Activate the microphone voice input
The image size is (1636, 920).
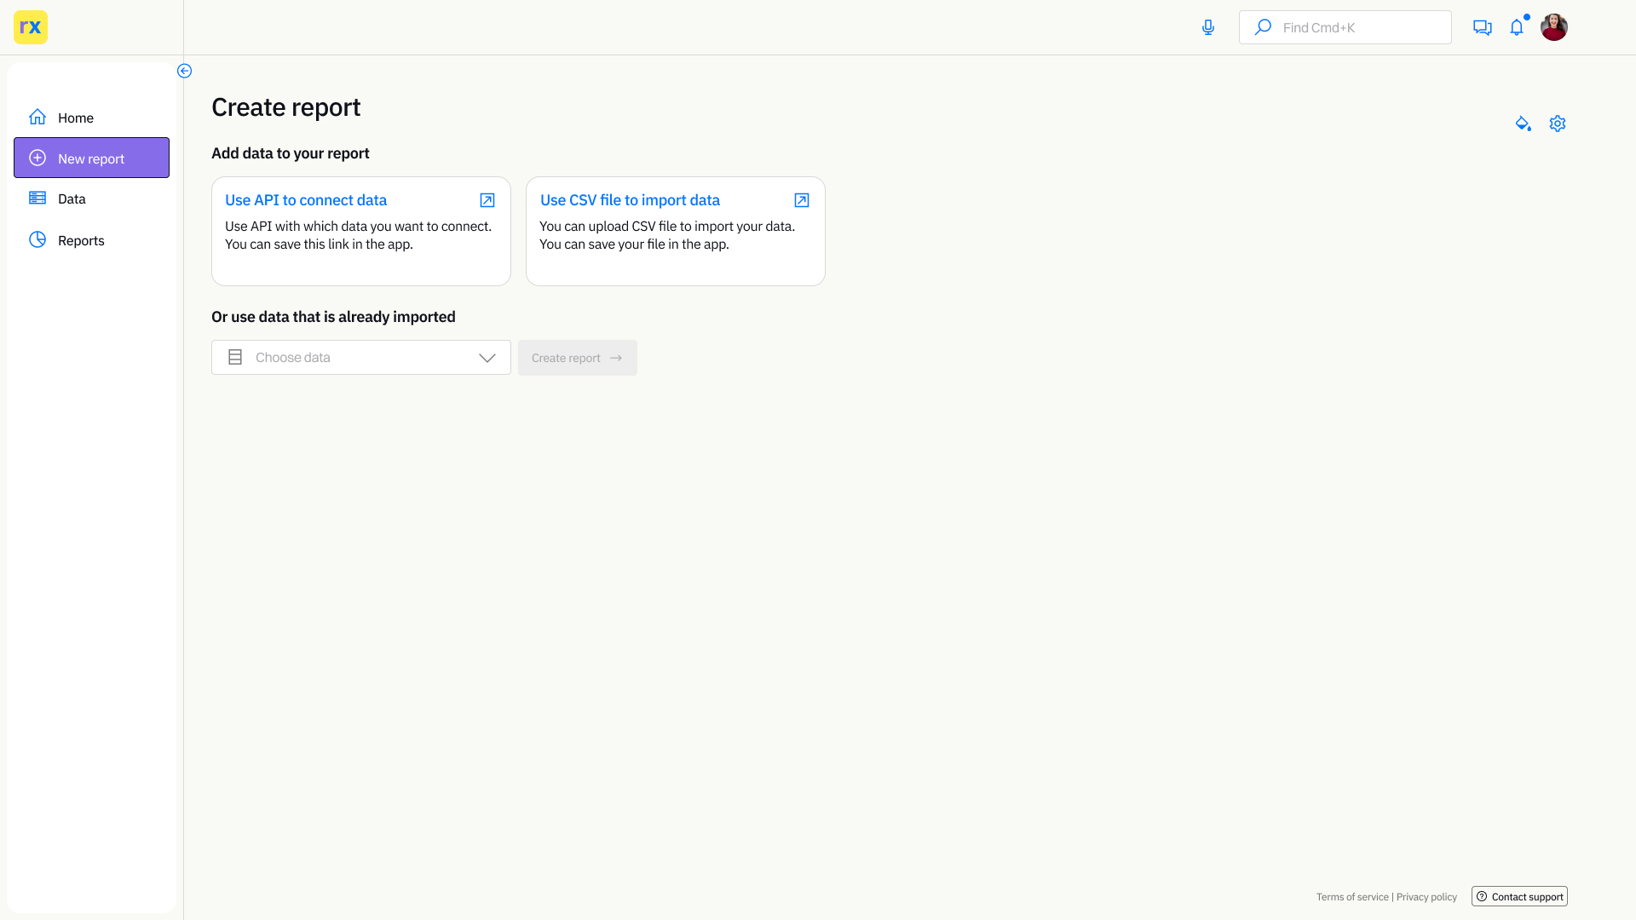pyautogui.click(x=1208, y=27)
